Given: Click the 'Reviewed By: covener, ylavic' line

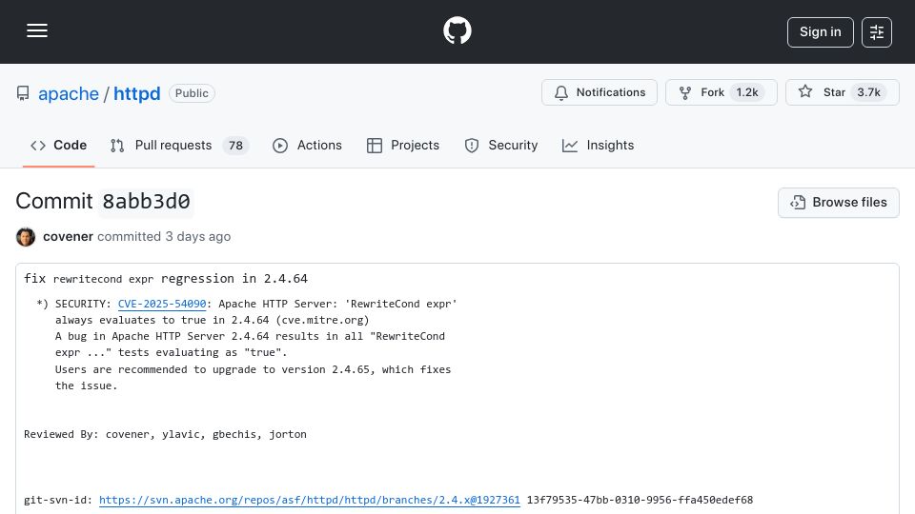Looking at the screenshot, I should point(165,434).
